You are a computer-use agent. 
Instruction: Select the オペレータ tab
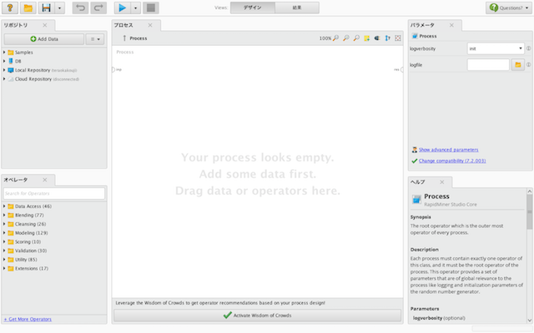16,180
